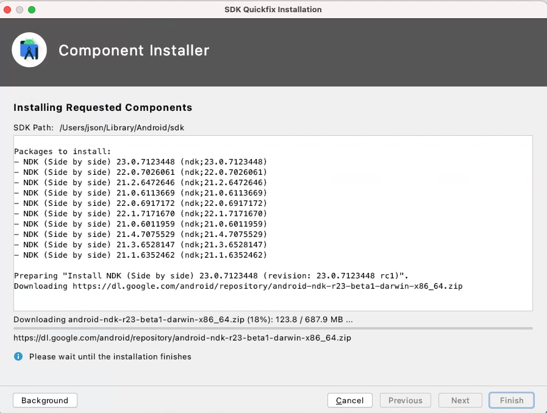
Task: Click the 'Packages to install:' log line
Action: click(x=62, y=152)
